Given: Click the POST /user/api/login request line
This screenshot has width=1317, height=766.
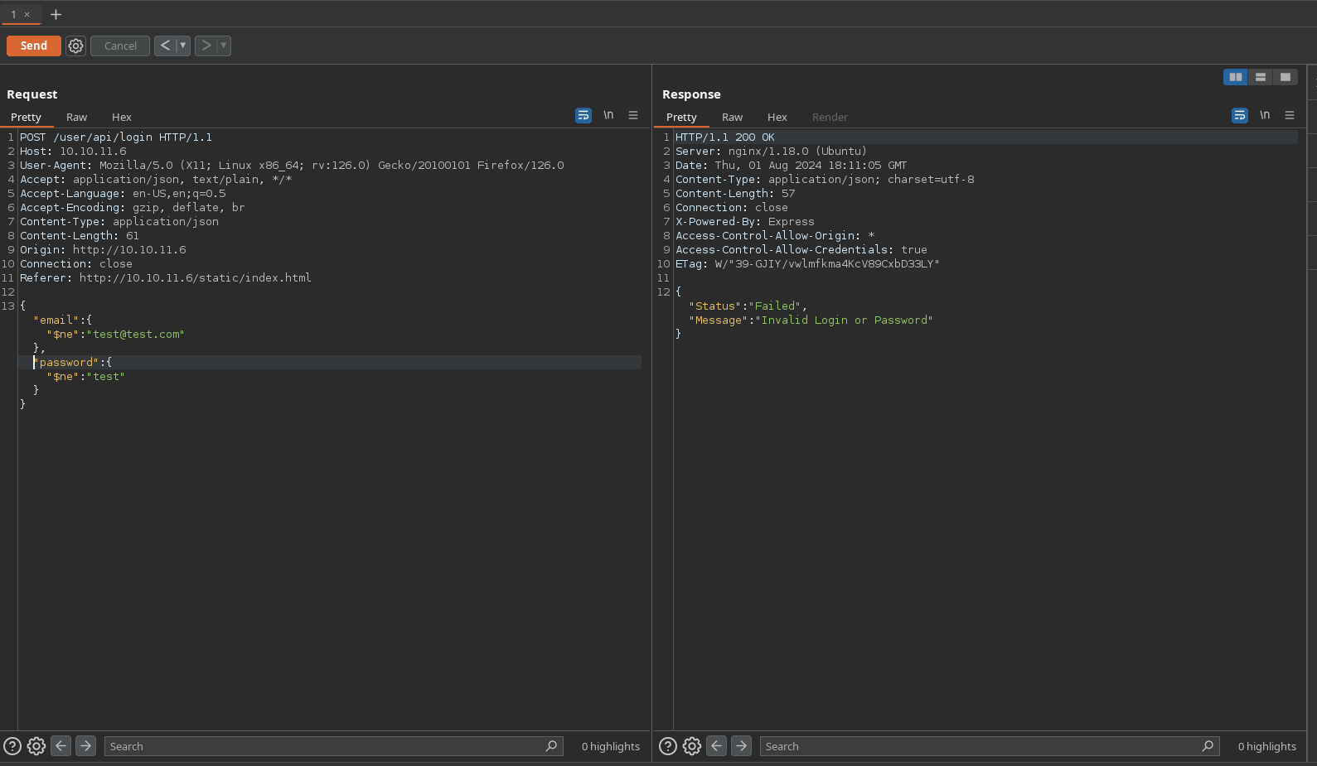Looking at the screenshot, I should [116, 137].
